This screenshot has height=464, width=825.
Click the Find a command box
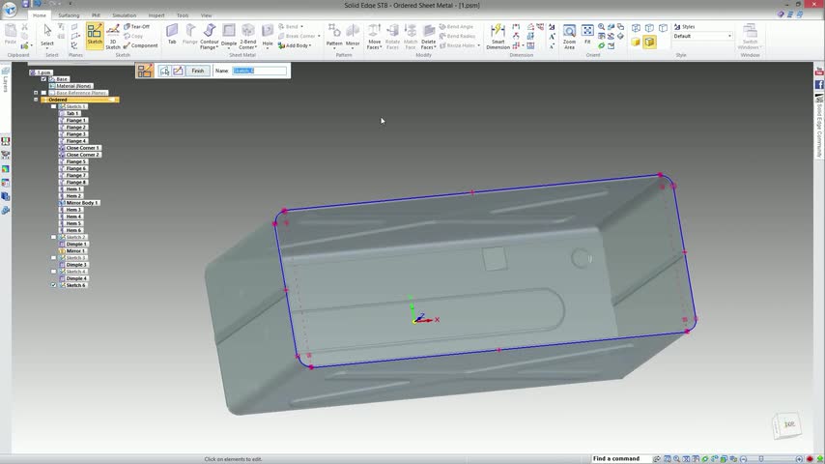[x=620, y=459]
